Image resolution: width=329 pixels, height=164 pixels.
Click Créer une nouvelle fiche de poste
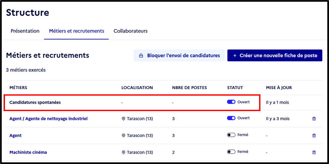(x=275, y=56)
